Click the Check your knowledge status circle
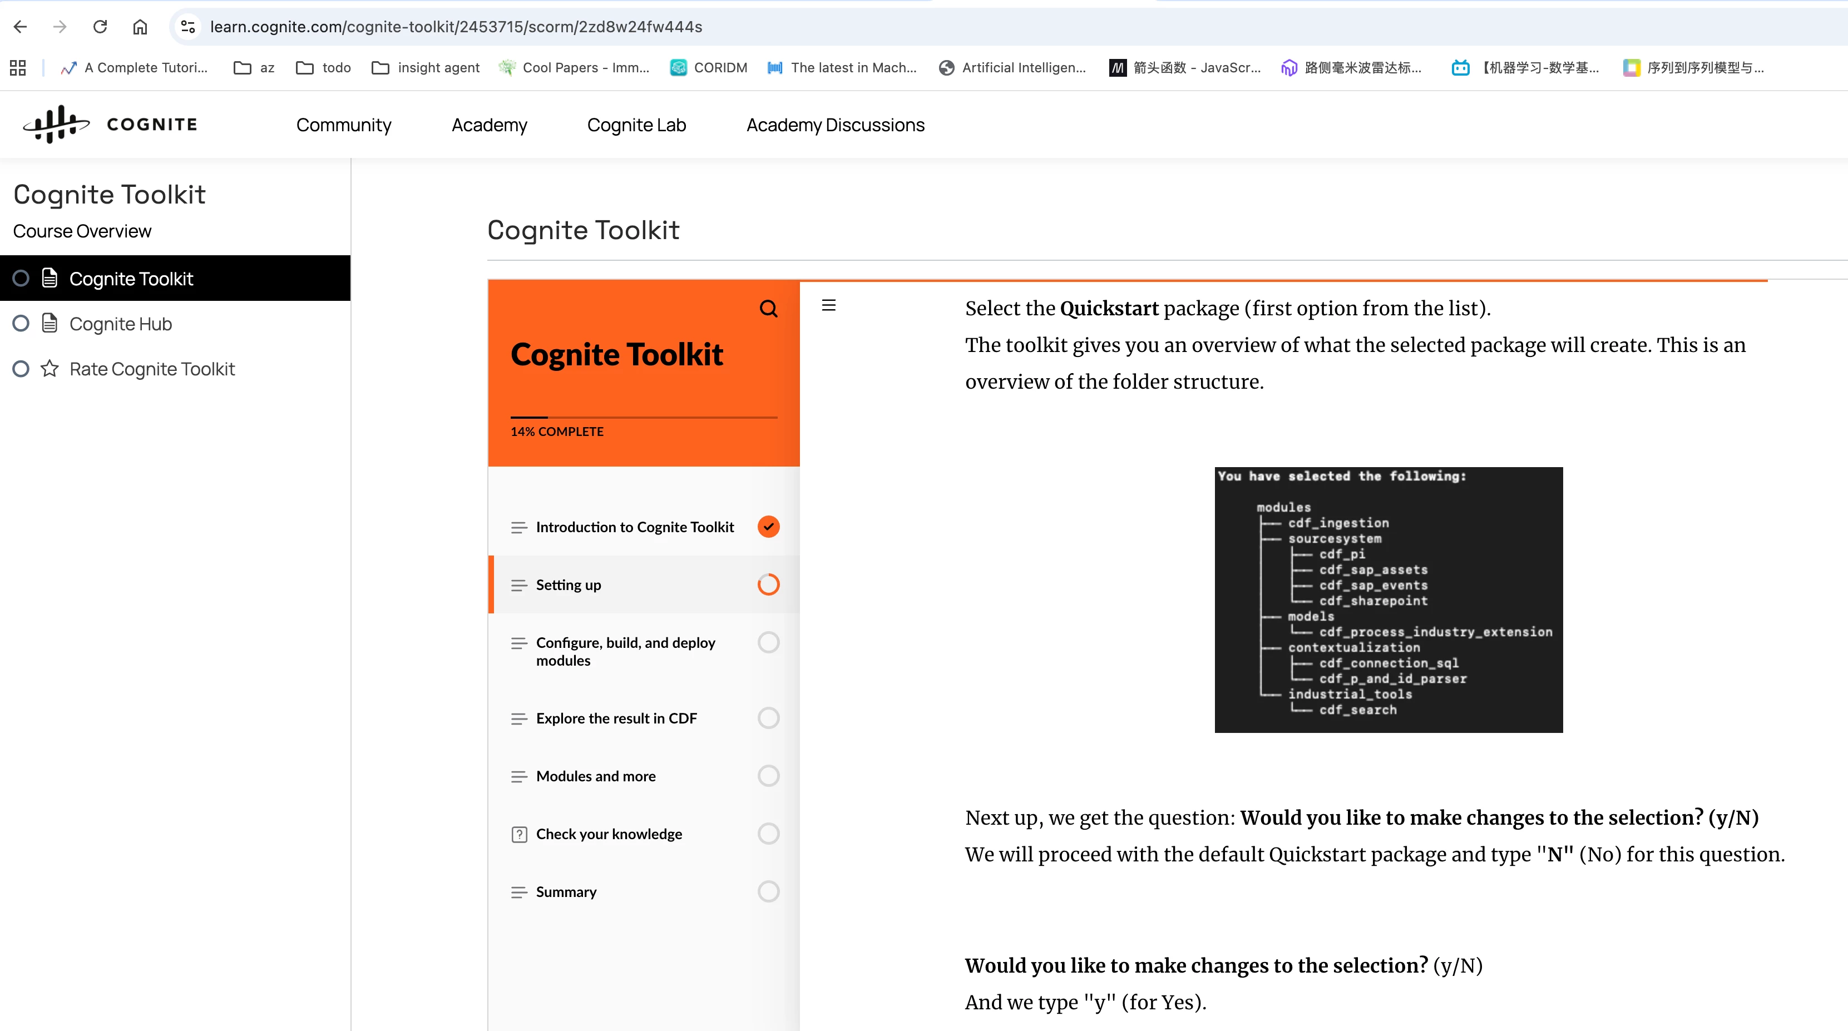The height and width of the screenshot is (1031, 1848). point(768,833)
